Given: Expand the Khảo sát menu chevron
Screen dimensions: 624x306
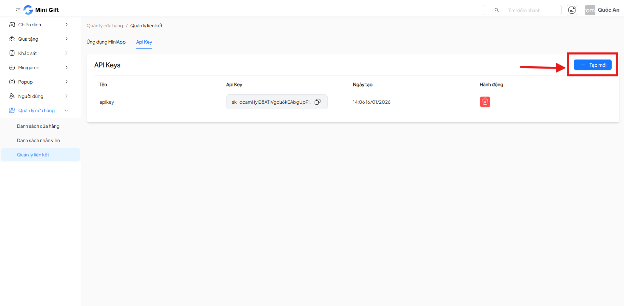Looking at the screenshot, I should (x=66, y=53).
